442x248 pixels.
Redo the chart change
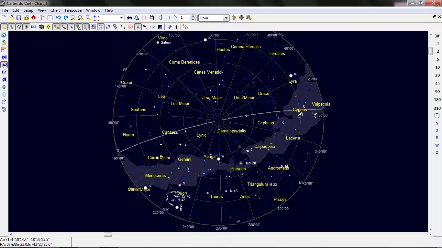coord(66,18)
